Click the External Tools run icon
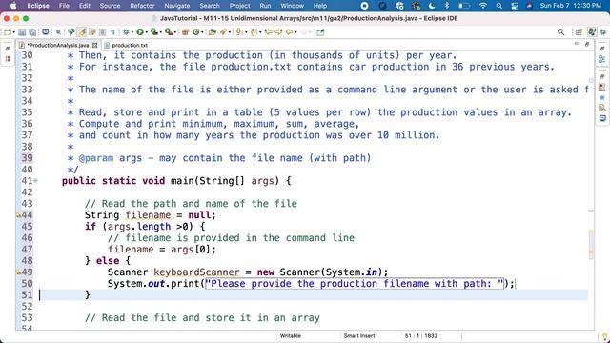This screenshot has width=610, height=343. point(168,32)
